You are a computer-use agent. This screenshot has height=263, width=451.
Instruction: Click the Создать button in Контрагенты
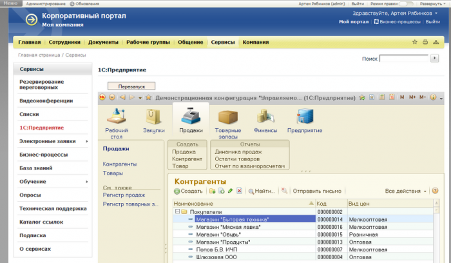coord(188,191)
